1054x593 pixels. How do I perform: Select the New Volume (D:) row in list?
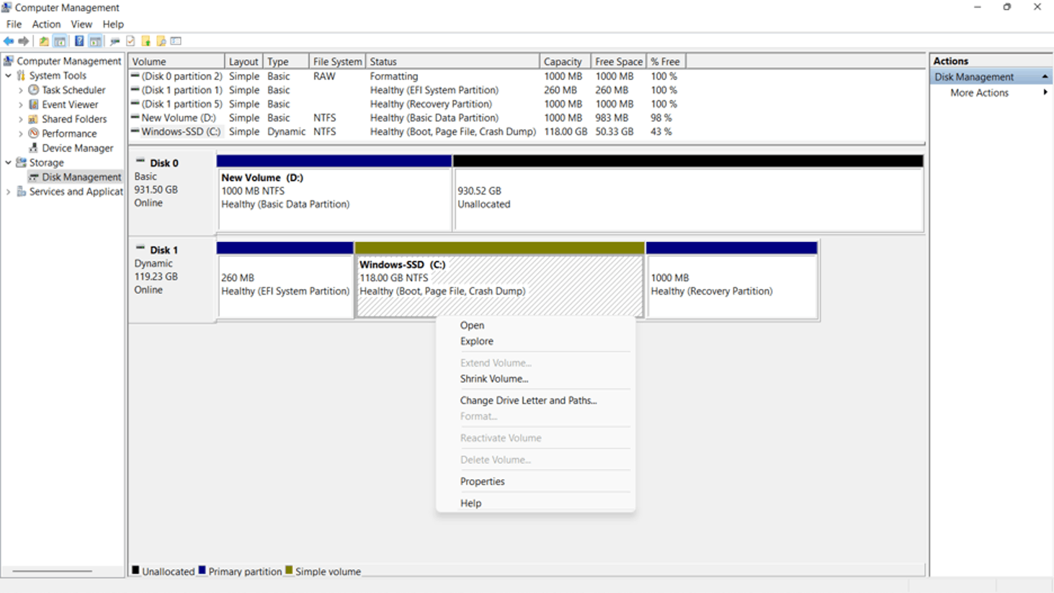pyautogui.click(x=178, y=118)
